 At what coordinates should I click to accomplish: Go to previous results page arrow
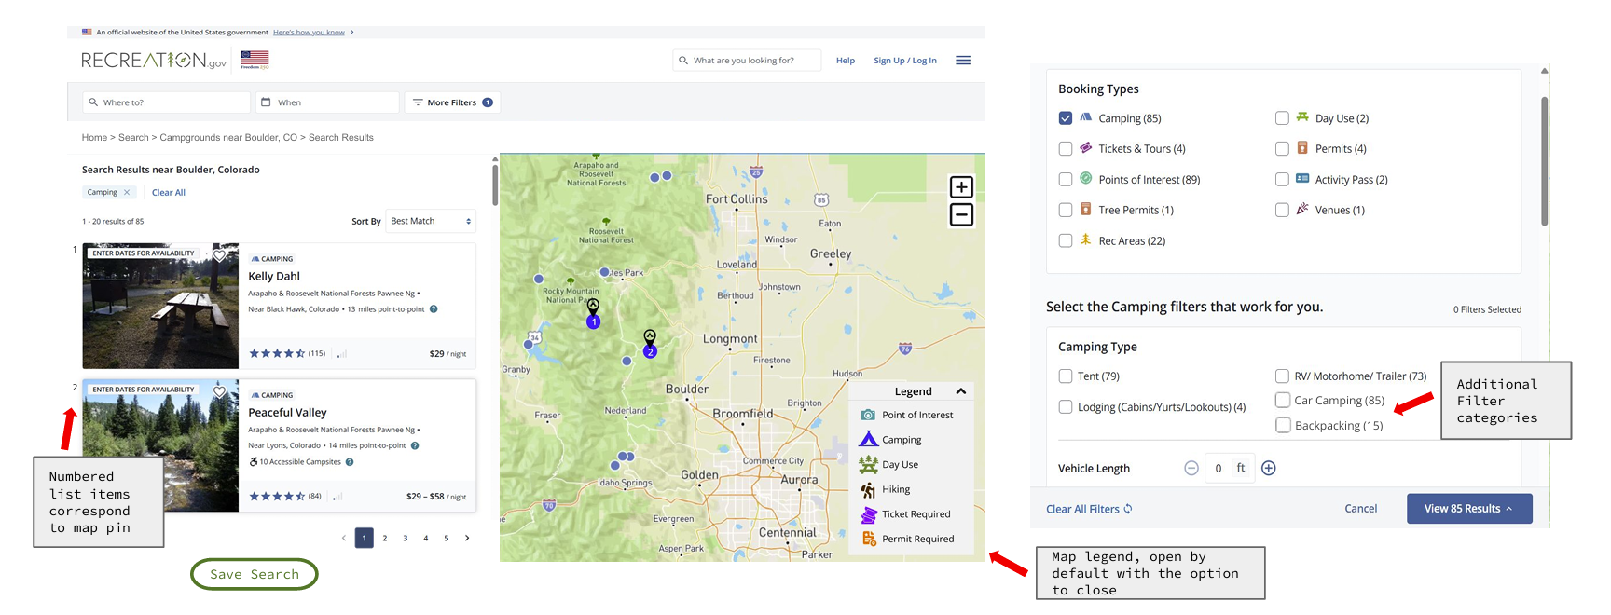point(344,538)
